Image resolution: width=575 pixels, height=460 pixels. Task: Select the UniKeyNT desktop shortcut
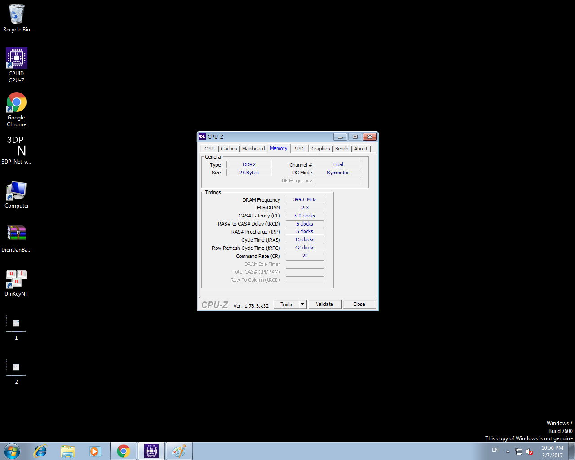[x=17, y=283]
